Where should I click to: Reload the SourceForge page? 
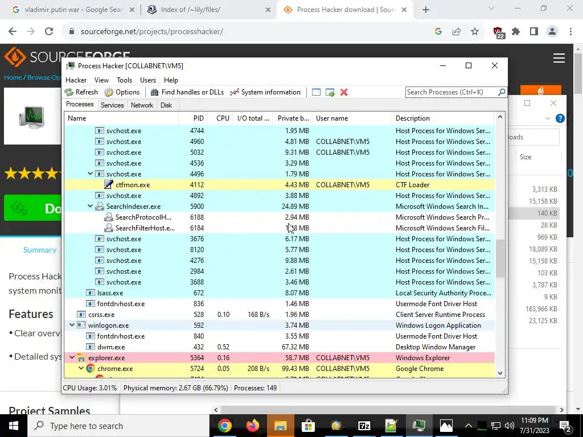49,32
